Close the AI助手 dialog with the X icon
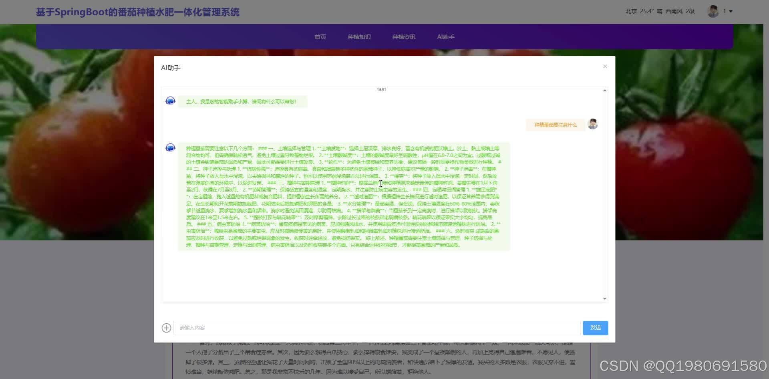 pyautogui.click(x=605, y=67)
